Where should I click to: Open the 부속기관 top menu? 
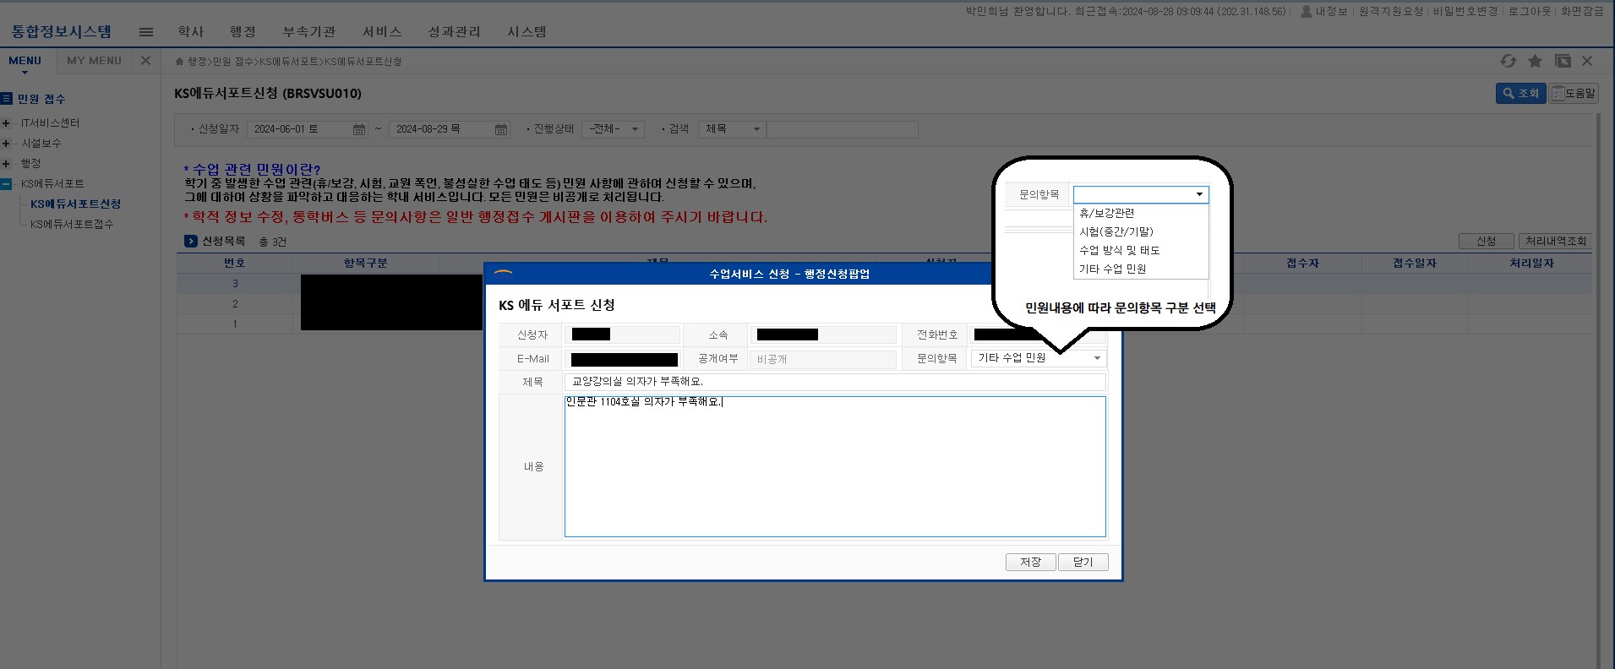click(x=309, y=31)
